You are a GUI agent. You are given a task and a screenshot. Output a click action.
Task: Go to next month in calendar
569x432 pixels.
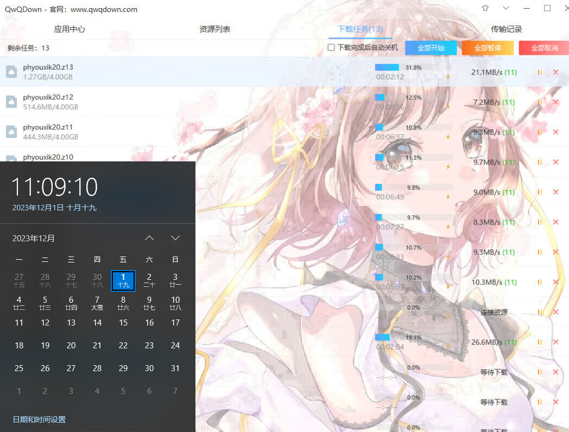click(175, 238)
